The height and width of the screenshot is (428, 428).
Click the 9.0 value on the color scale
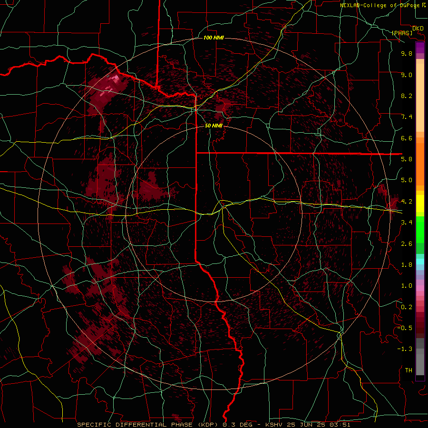coord(407,75)
